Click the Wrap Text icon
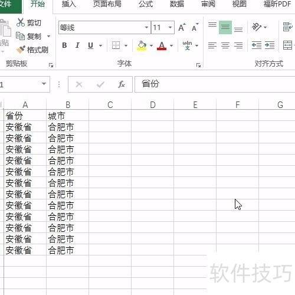Viewport: 295px width, 295px height. point(287,27)
